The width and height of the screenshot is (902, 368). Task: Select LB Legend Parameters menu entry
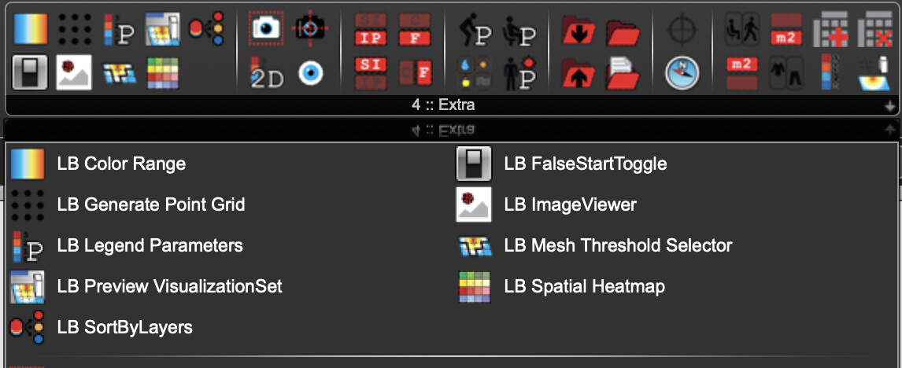click(127, 246)
